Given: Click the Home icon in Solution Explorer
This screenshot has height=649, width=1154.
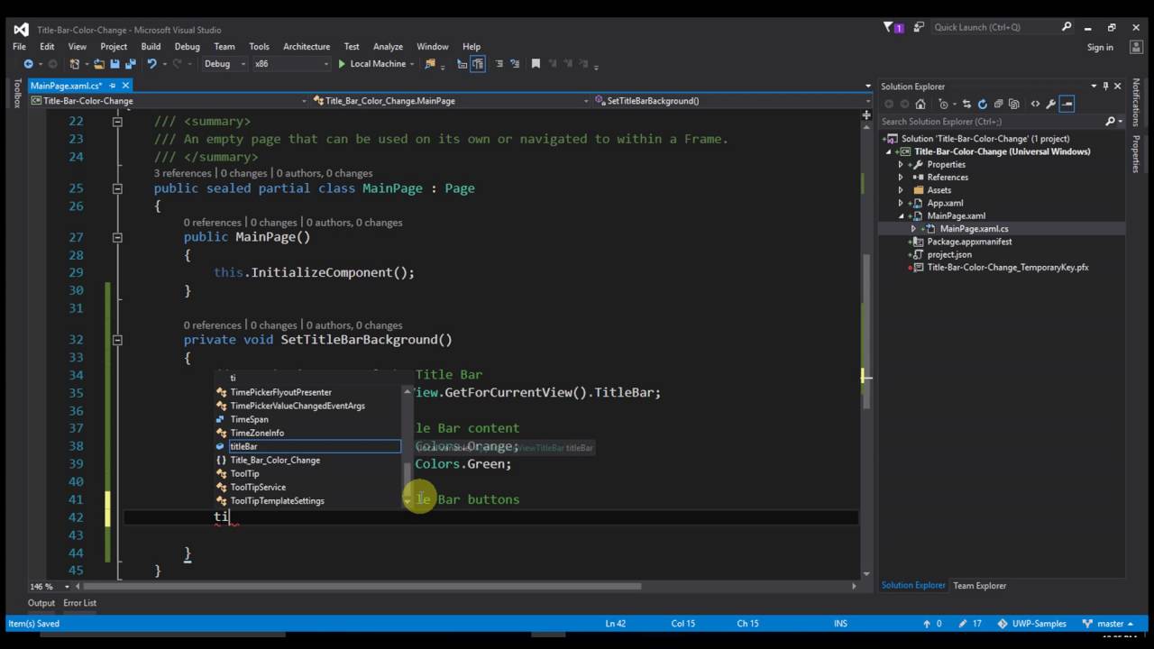Looking at the screenshot, I should (x=920, y=104).
